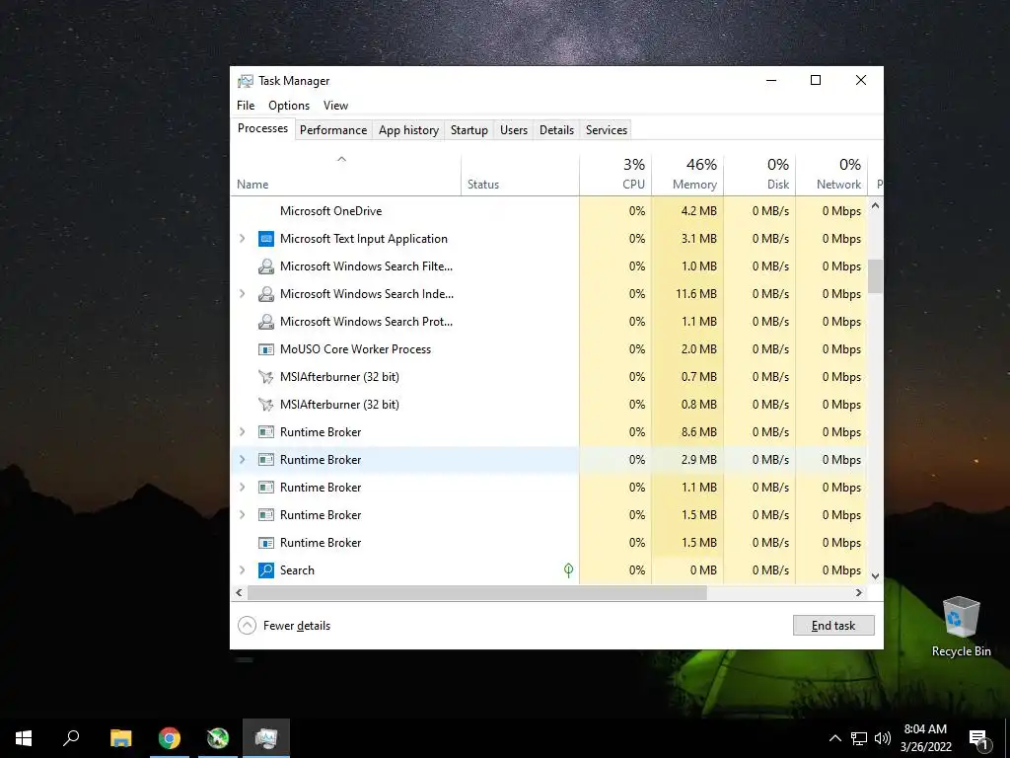The width and height of the screenshot is (1010, 758).
Task: Open the View menu
Action: 335,105
